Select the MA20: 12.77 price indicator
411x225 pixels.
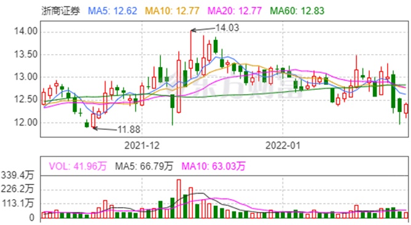(235, 11)
